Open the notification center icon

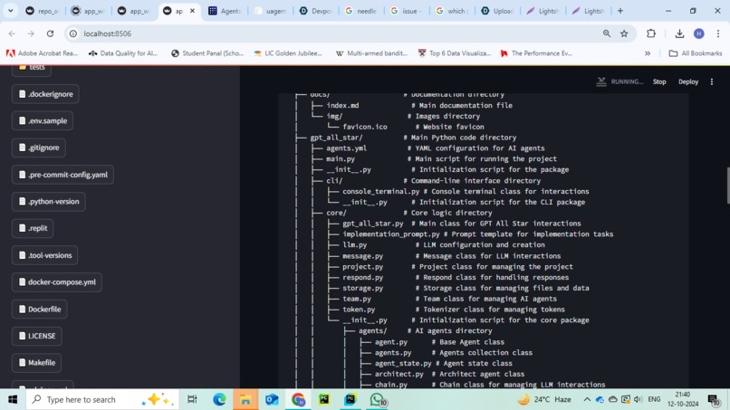click(x=713, y=399)
